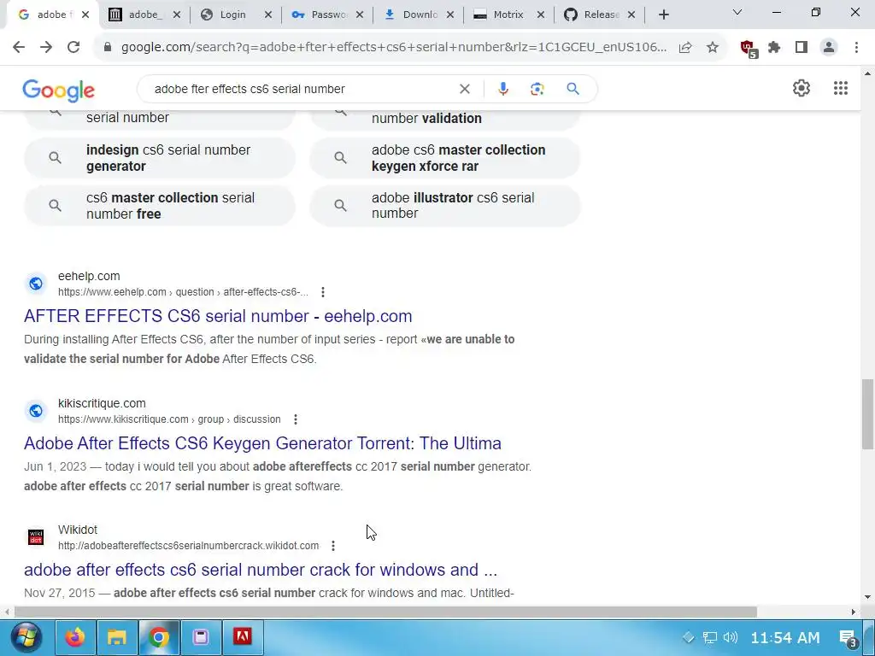Click the eehelp.com site name
Image resolution: width=875 pixels, height=656 pixels.
89,276
